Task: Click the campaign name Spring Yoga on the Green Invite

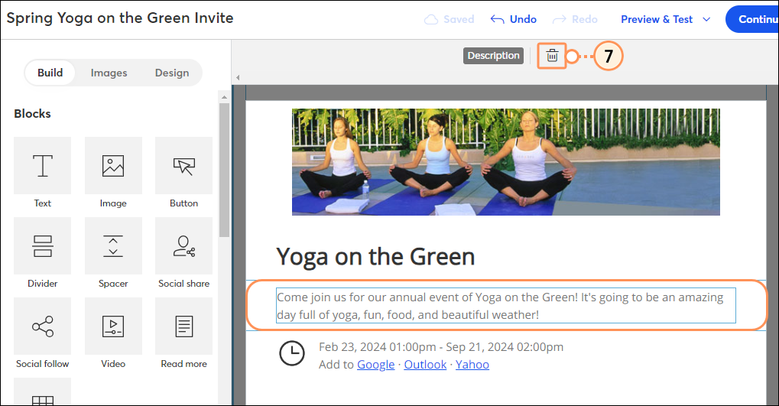Action: click(120, 18)
